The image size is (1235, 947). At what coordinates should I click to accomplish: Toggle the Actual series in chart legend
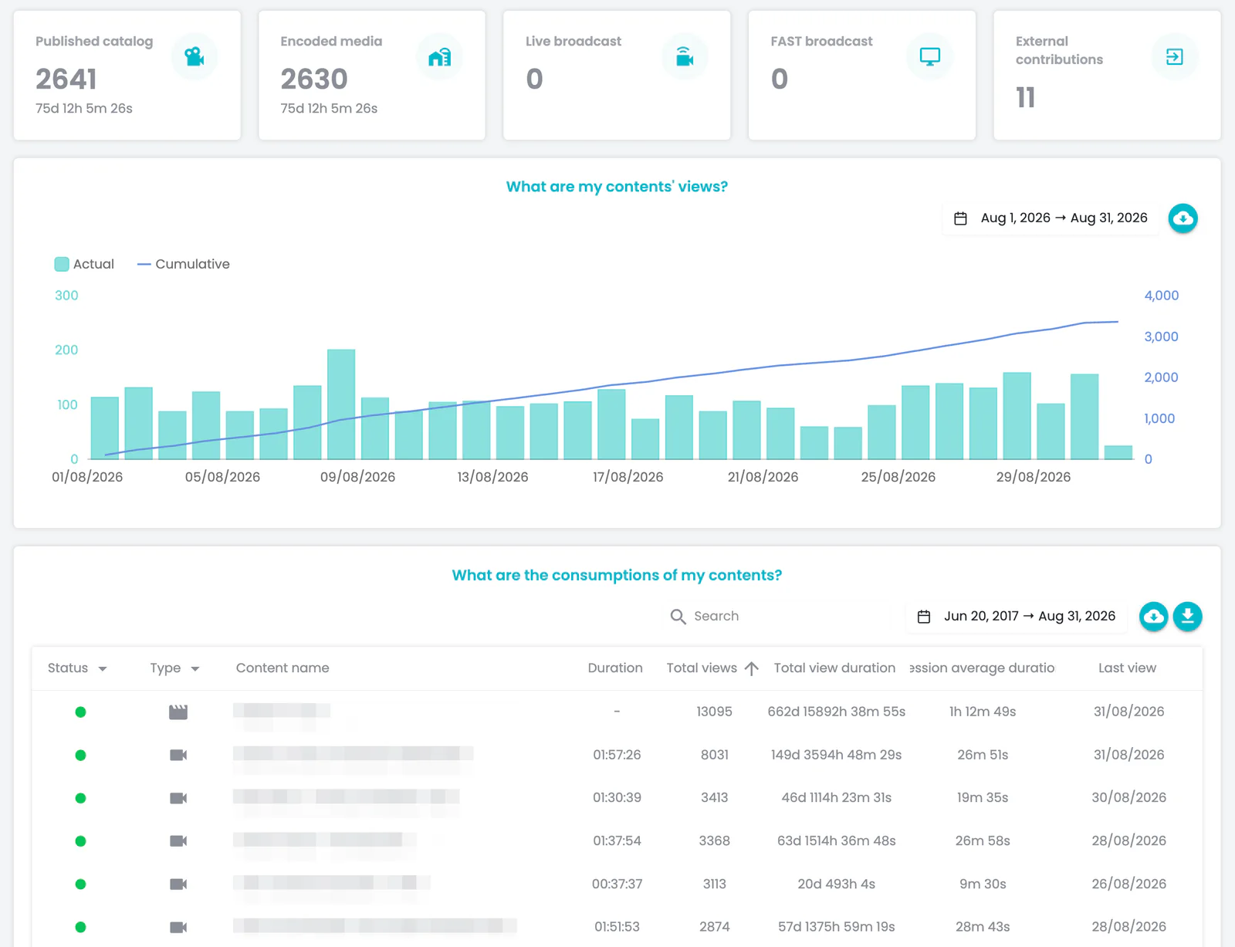coord(84,264)
